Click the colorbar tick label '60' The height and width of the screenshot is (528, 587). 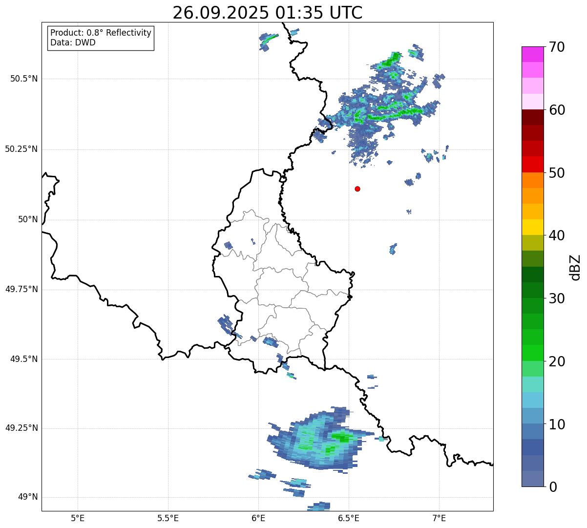click(x=556, y=110)
